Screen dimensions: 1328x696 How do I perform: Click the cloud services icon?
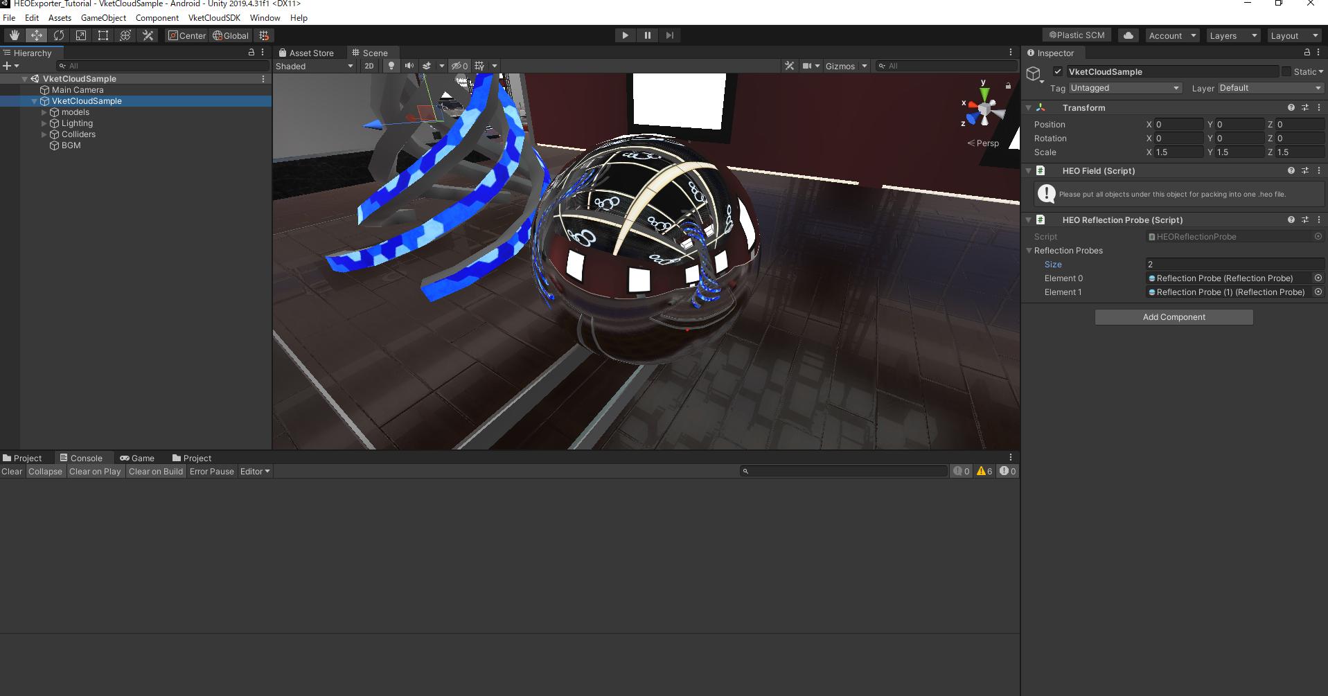(x=1128, y=35)
